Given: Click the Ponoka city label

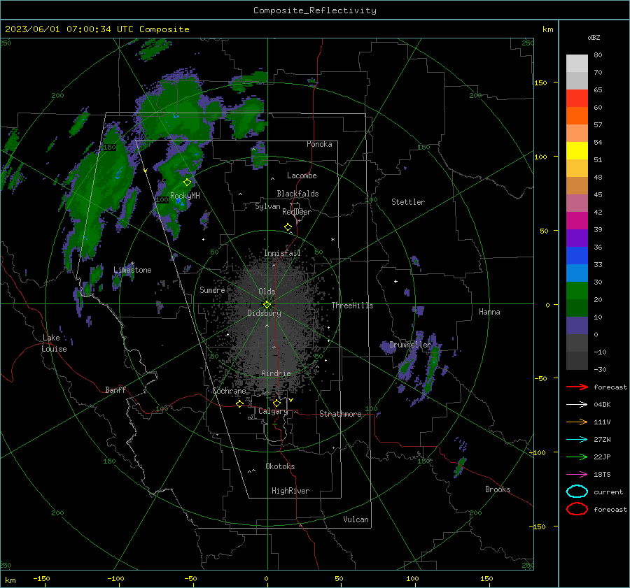Looking at the screenshot, I should click(x=319, y=144).
